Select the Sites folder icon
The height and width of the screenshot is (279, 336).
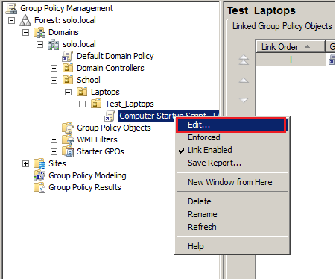[39, 163]
